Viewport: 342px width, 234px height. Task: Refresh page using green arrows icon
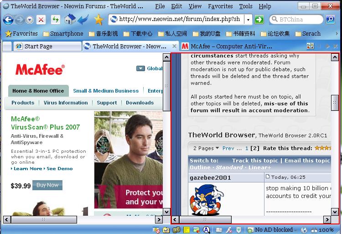point(55,20)
